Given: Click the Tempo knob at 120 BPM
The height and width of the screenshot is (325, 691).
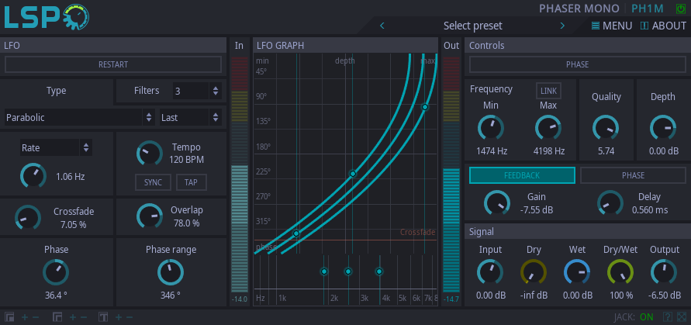Looking at the screenshot, I should pos(150,153).
